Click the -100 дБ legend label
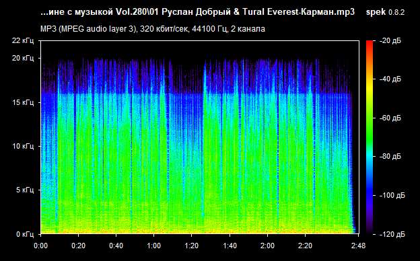420x261 pixels. tap(392, 196)
